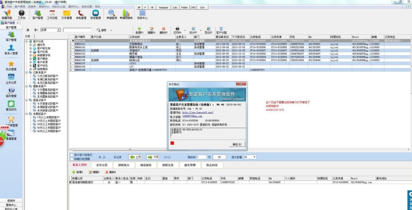Open the 客户管理 top toolbar icon
Viewport: 412px width, 210px height.
(x=37, y=15)
